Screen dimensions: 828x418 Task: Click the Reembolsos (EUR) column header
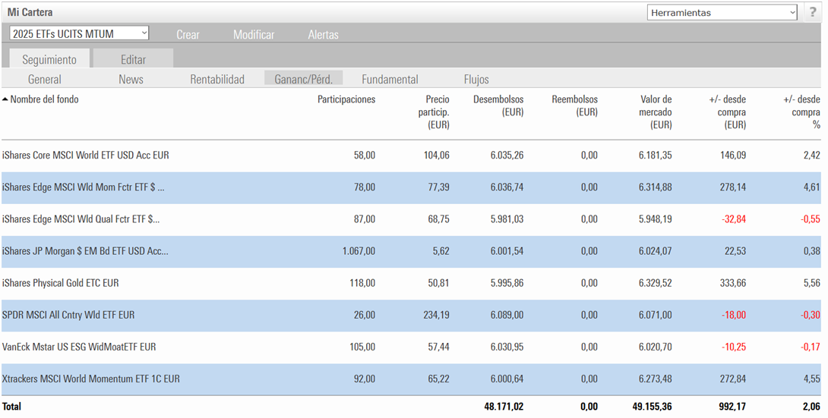tap(574, 105)
